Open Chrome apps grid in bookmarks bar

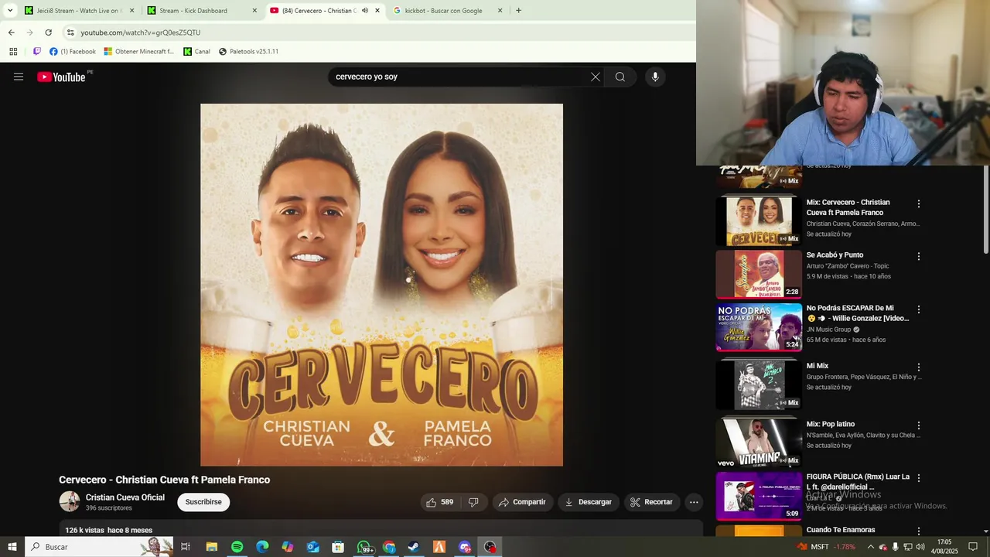13,52
